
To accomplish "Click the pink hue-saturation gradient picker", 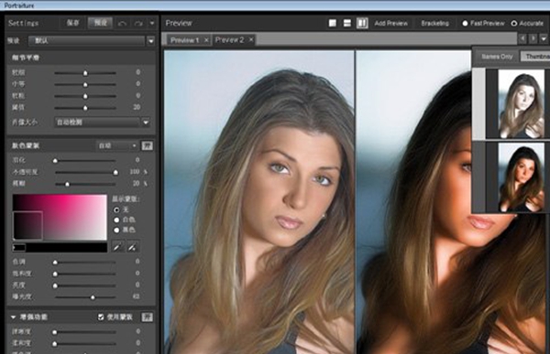I will [x=60, y=218].
